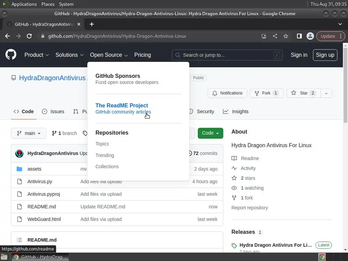Click the Notifications button

[x=227, y=93]
